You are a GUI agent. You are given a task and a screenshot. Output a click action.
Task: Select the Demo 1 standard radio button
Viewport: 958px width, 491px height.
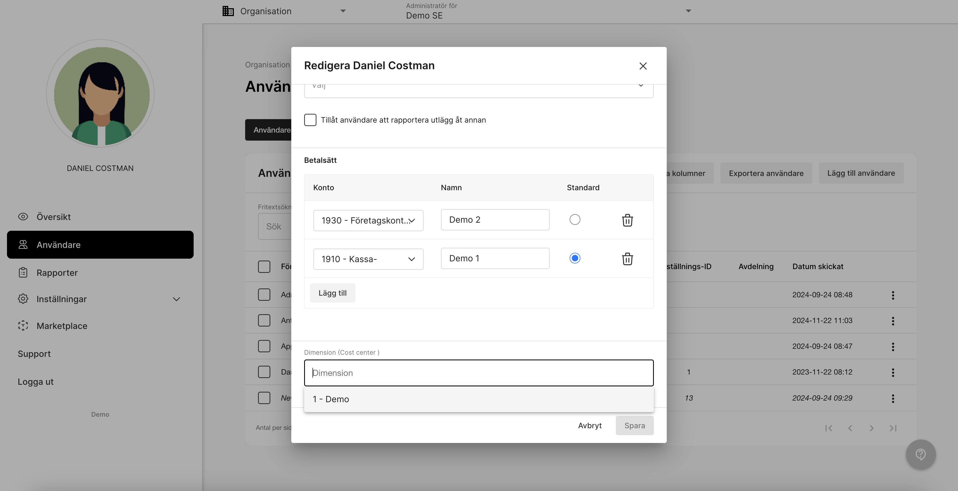click(574, 258)
